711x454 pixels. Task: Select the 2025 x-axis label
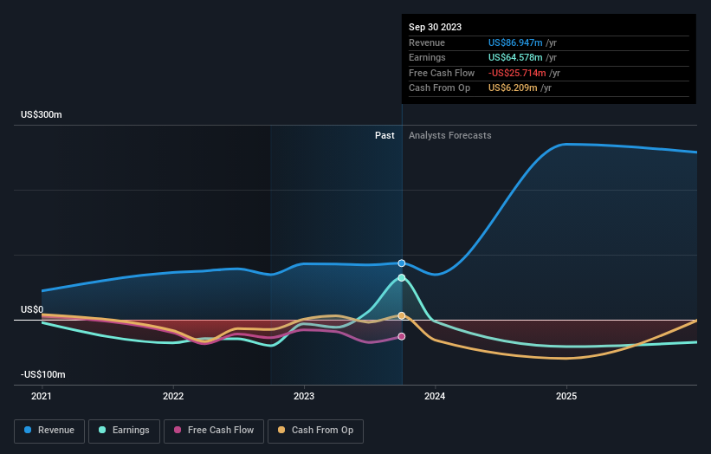566,397
